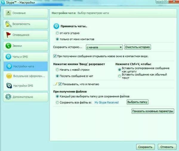Viewport: 179px width, 151px height.
Task: Click the Настройки чата bubble icon in sidebar
Action: point(9,66)
